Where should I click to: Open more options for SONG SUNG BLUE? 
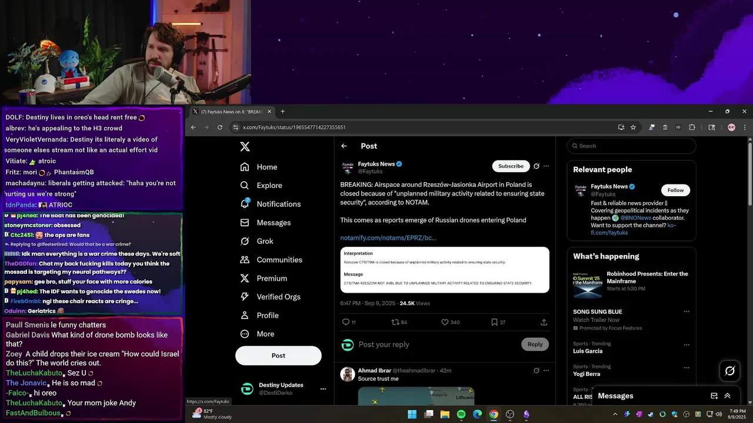point(687,312)
